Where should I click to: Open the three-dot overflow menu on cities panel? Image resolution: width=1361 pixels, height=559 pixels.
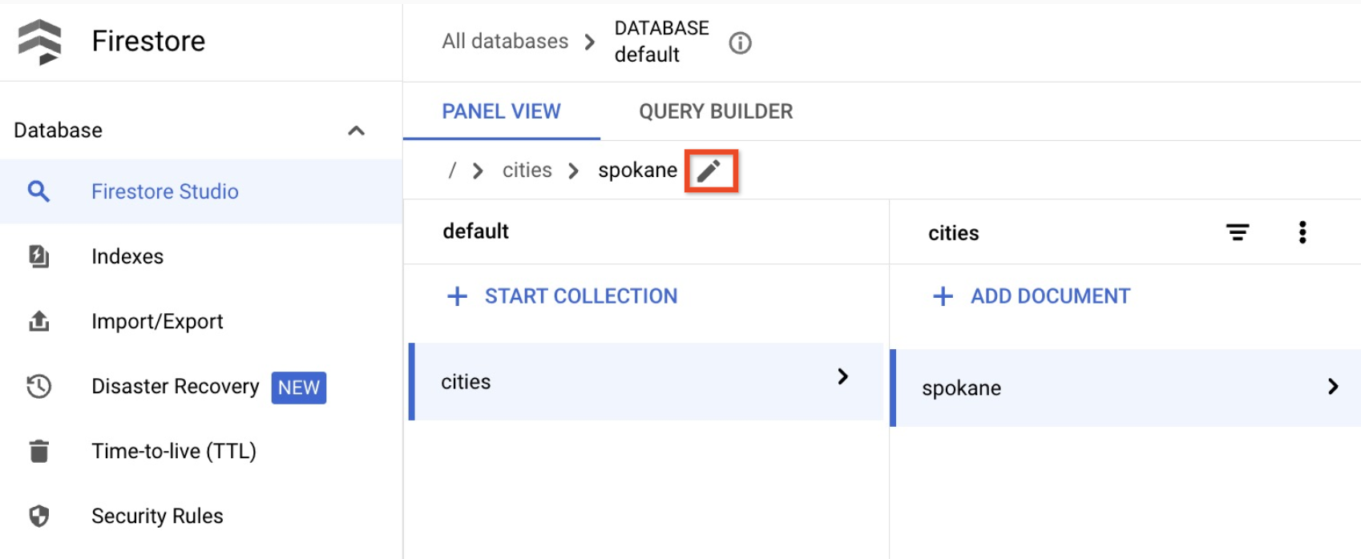click(x=1303, y=232)
